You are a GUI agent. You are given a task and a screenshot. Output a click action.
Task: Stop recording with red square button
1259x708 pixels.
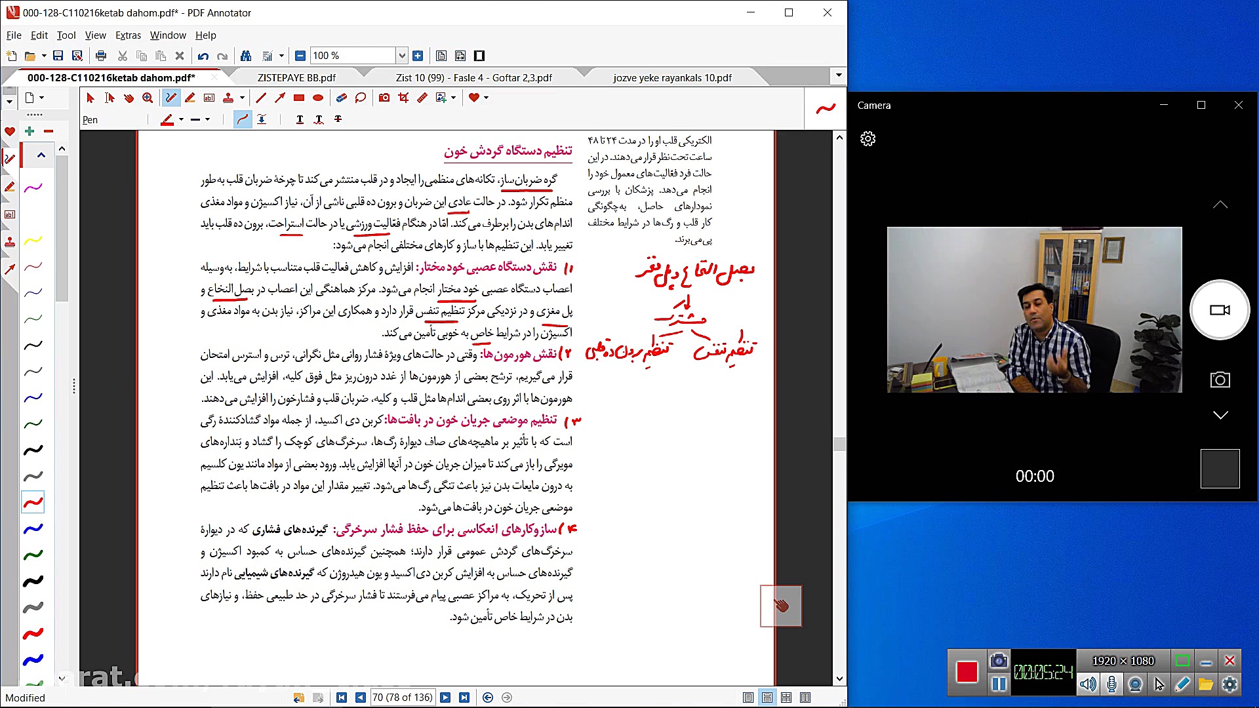tap(967, 672)
